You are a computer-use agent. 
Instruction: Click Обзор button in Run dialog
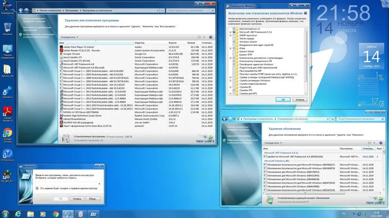[93, 199]
